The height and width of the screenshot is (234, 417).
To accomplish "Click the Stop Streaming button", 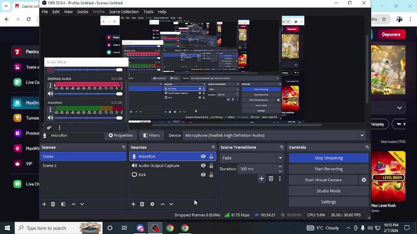I will [x=329, y=158].
